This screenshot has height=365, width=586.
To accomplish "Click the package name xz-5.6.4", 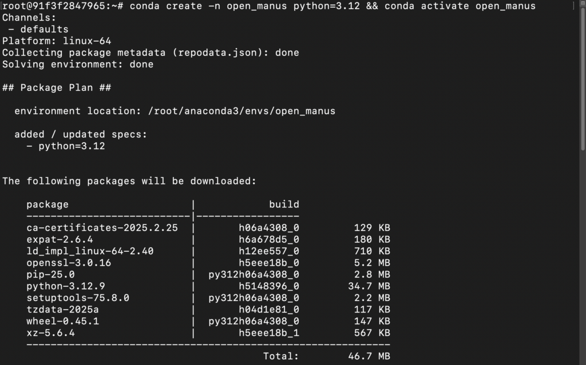I will (50, 333).
